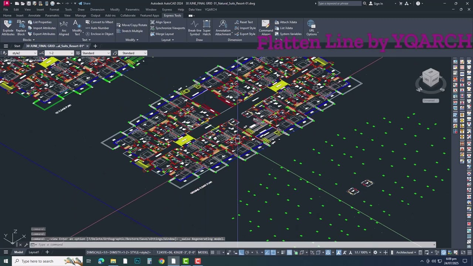This screenshot has height=266, width=473.
Task: Select the Break-line Symbol tool
Action: pyautogui.click(x=195, y=28)
